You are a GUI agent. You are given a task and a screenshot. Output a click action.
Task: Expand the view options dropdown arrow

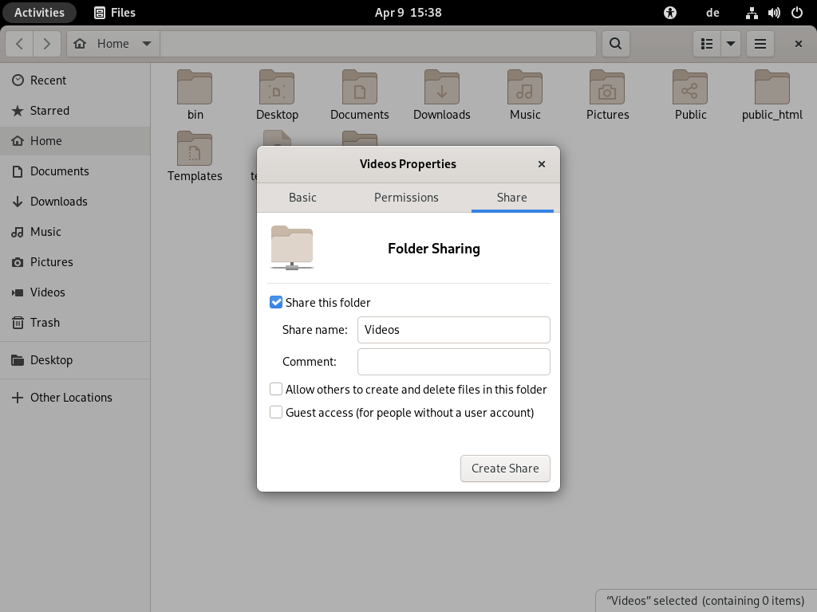731,44
